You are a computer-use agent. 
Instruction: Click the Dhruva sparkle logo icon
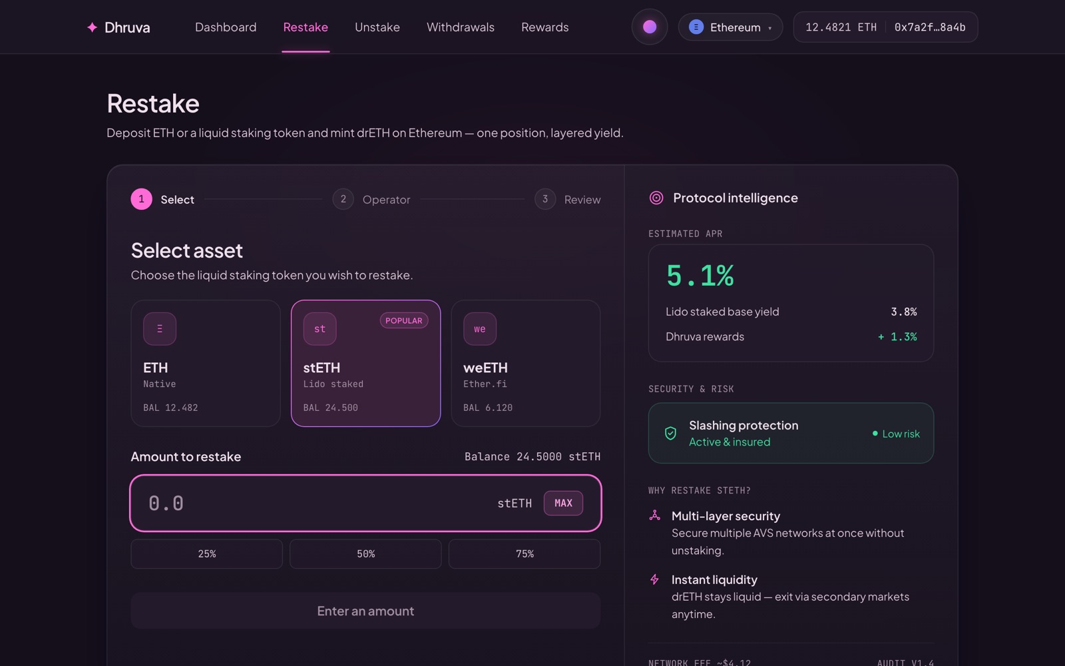click(x=92, y=27)
